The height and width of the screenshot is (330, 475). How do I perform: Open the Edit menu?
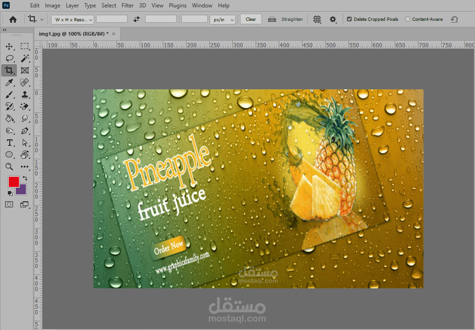(34, 6)
